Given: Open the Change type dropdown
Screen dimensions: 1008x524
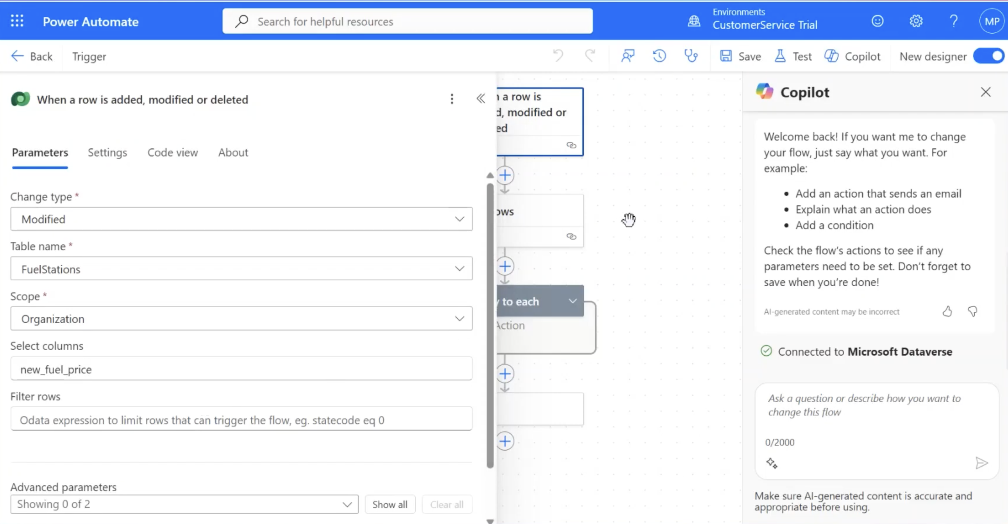Looking at the screenshot, I should click(241, 219).
